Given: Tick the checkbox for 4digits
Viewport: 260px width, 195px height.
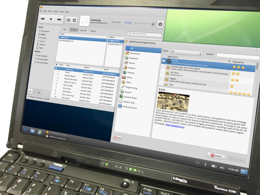Looking at the screenshot, I should [x=161, y=78].
